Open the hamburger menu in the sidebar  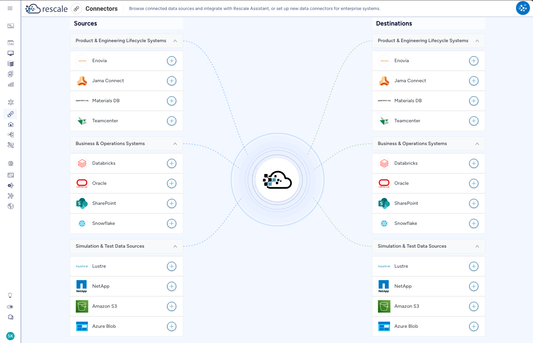10,8
